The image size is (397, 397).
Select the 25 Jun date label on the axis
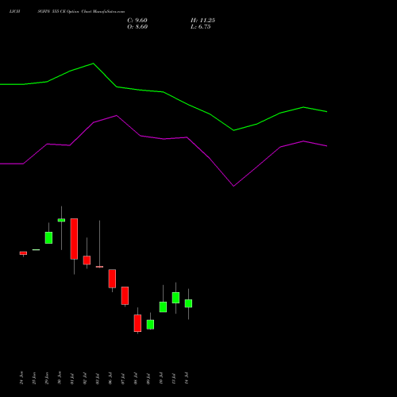(x=34, y=378)
